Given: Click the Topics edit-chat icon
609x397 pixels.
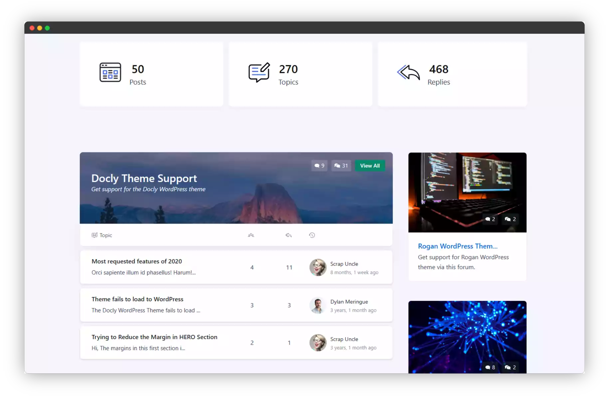Looking at the screenshot, I should click(x=259, y=72).
